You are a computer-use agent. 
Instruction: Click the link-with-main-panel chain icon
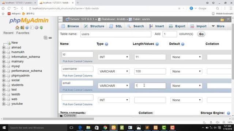coord(50,38)
